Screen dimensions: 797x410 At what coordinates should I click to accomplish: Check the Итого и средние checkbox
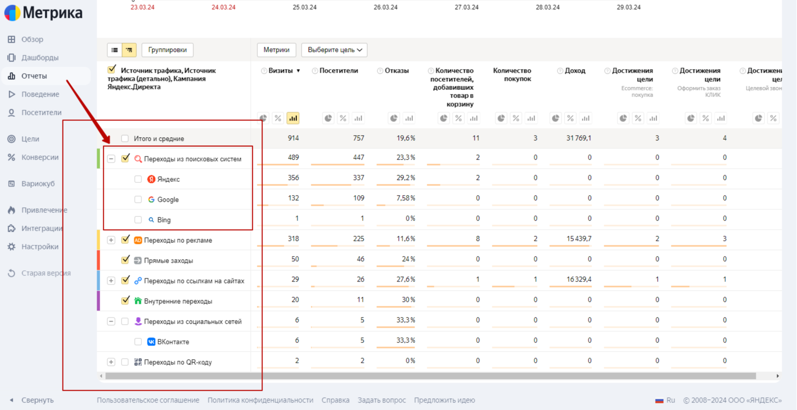(125, 139)
